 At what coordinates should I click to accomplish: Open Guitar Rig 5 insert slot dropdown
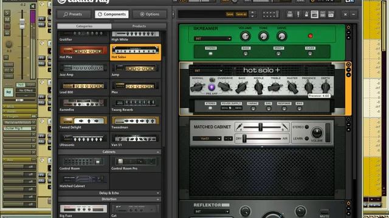tap(33, 128)
